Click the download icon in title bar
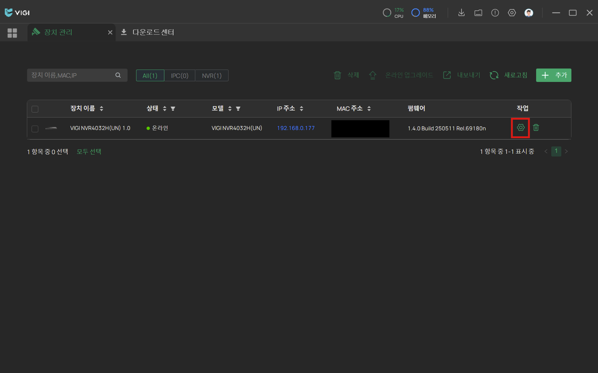Image resolution: width=598 pixels, height=373 pixels. pos(461,13)
